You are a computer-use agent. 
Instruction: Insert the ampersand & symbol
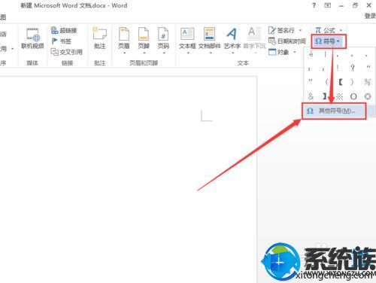[311, 96]
